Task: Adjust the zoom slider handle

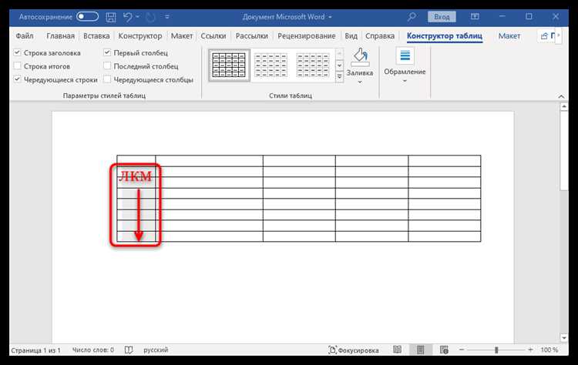Action: [496, 350]
